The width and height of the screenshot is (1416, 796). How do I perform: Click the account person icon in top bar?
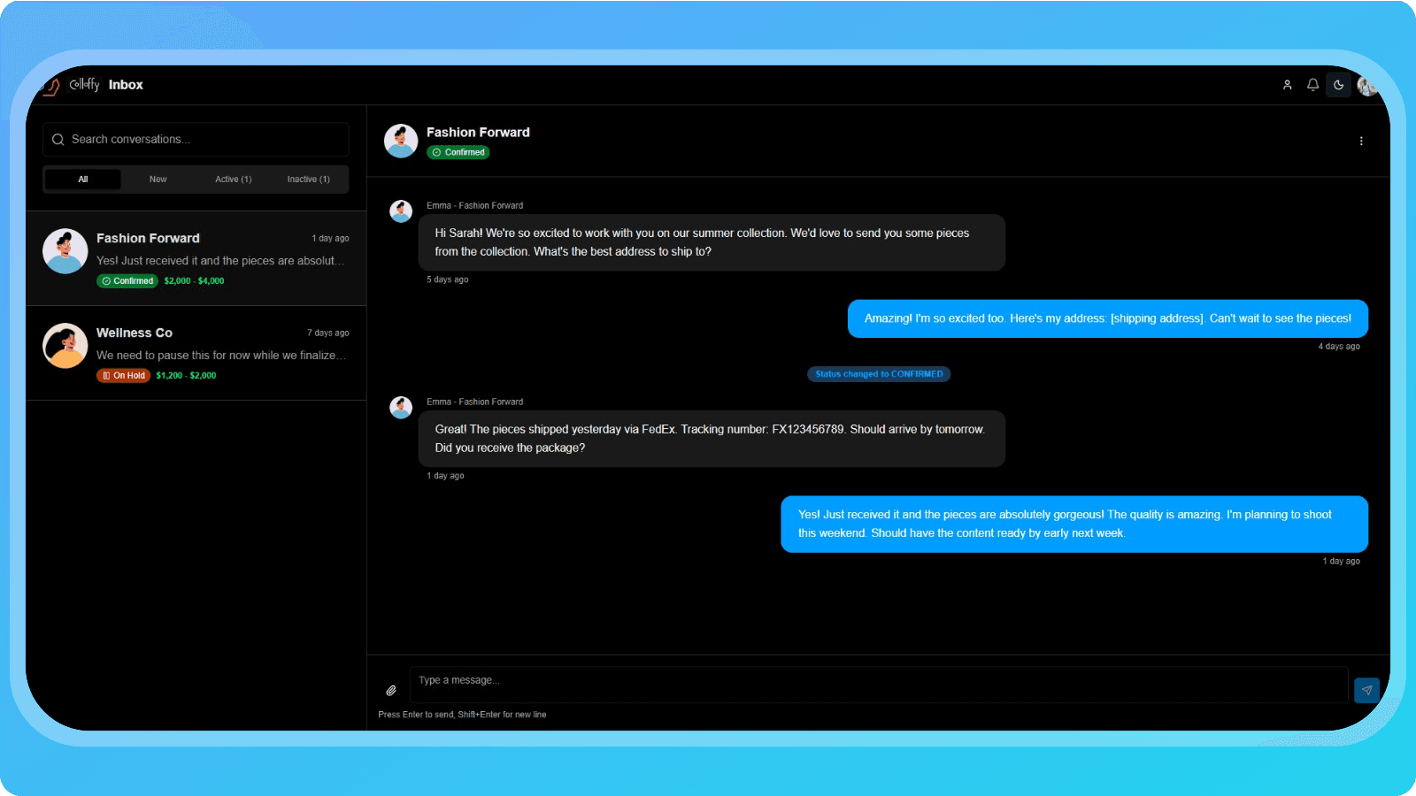click(x=1287, y=84)
